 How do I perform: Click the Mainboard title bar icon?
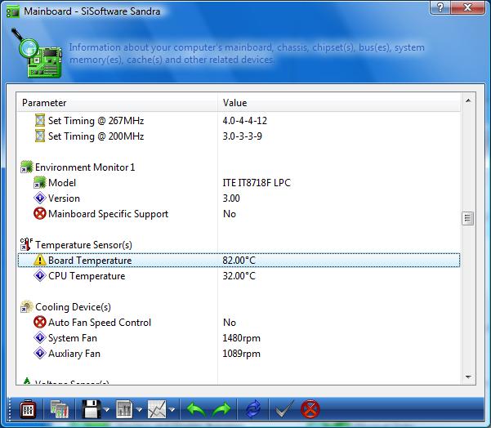coord(13,11)
